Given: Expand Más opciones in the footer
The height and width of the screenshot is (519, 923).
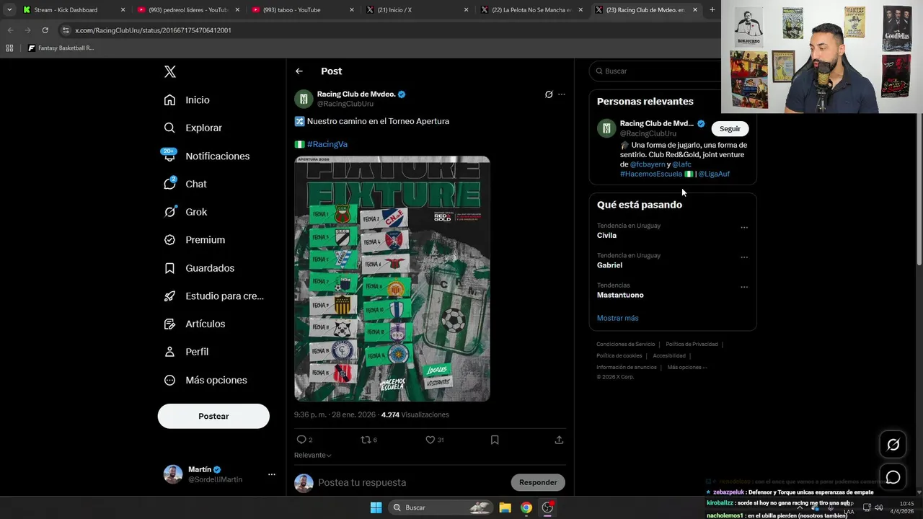Looking at the screenshot, I should (x=686, y=368).
